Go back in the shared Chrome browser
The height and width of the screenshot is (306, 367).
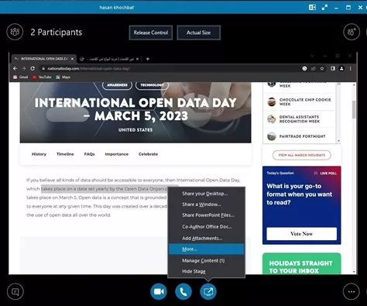(15, 68)
